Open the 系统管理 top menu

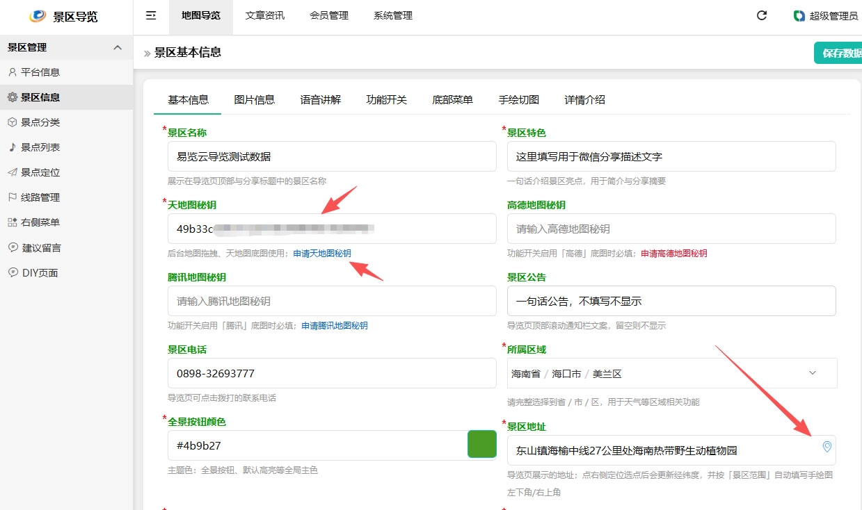click(x=393, y=15)
